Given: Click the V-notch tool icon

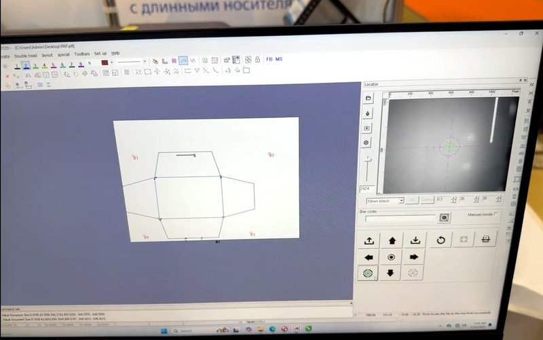Looking at the screenshot, I should point(197,71).
